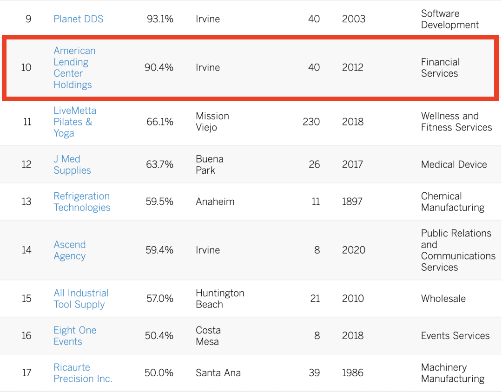
Task: Click the Buena Park city cell
Action: (x=209, y=164)
